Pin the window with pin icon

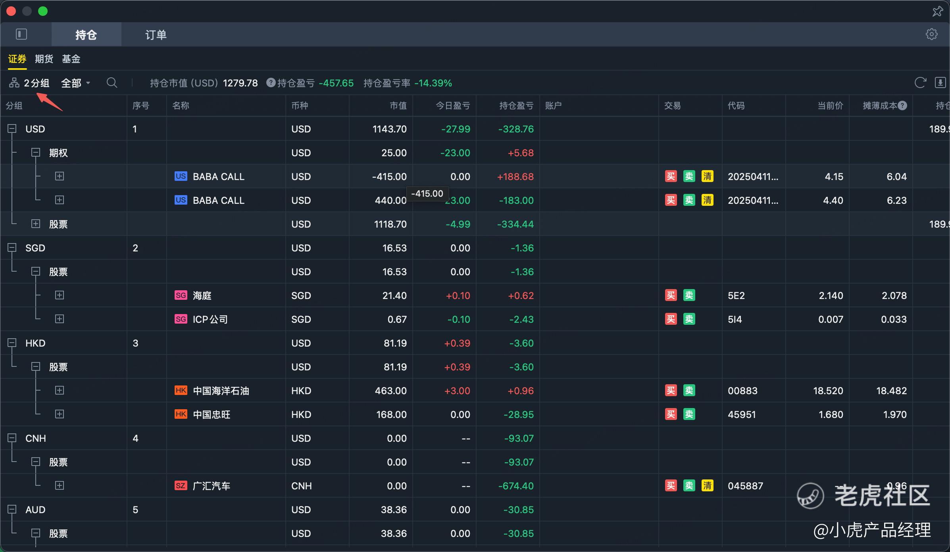937,11
